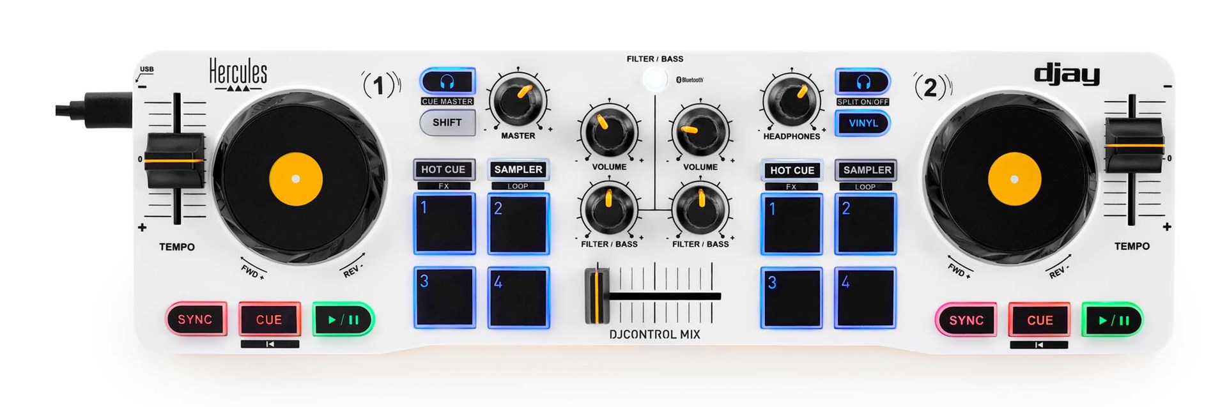Toggle SYNC on deck 1
The height and width of the screenshot is (407, 1227).
[196, 319]
